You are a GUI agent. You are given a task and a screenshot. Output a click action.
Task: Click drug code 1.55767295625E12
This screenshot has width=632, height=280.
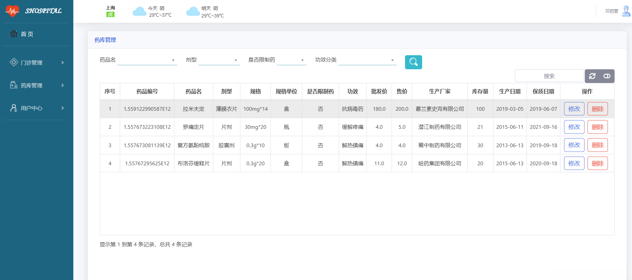pyautogui.click(x=147, y=163)
